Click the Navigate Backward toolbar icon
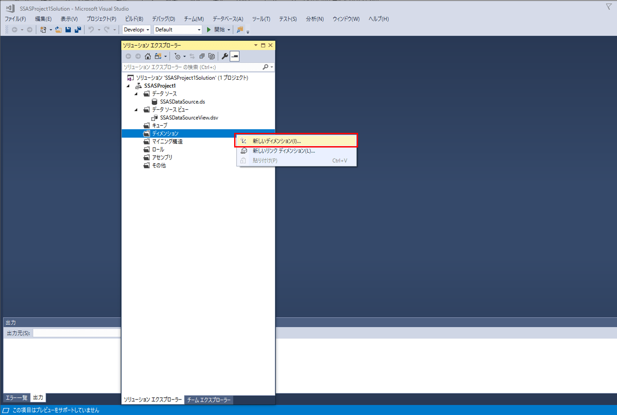 (x=15, y=30)
